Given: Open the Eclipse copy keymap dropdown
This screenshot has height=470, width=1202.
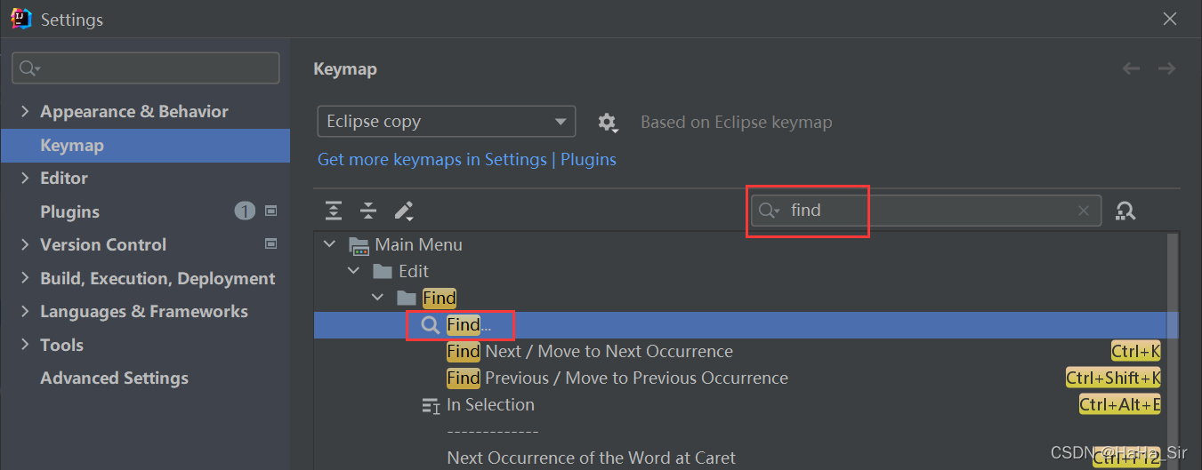Looking at the screenshot, I should (x=446, y=122).
